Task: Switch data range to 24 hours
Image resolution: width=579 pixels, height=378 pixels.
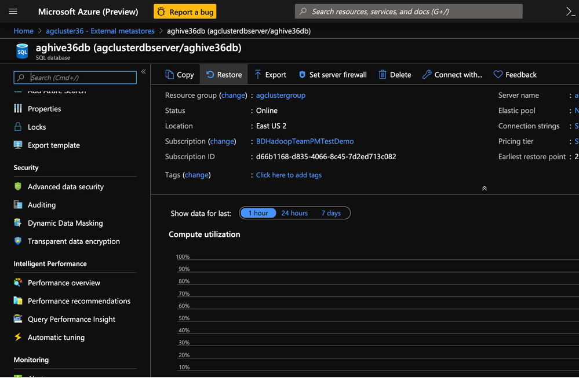Action: [x=294, y=213]
